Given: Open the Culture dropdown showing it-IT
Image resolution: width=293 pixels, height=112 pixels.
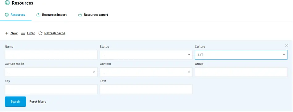Looking at the screenshot, I should [x=241, y=55].
